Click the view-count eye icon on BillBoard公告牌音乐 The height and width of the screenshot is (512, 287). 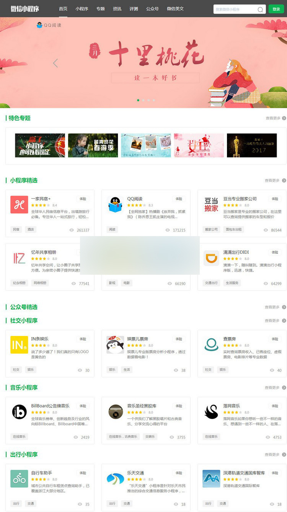pyautogui.click(x=76, y=437)
